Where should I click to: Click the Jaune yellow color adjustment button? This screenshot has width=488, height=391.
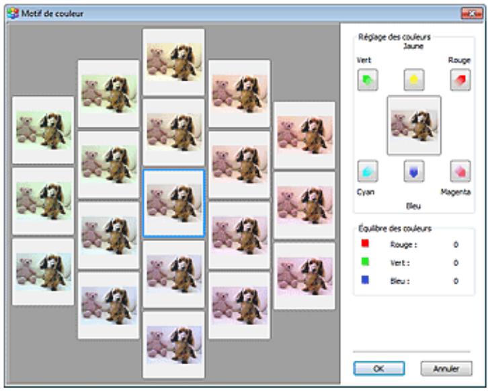pyautogui.click(x=413, y=81)
